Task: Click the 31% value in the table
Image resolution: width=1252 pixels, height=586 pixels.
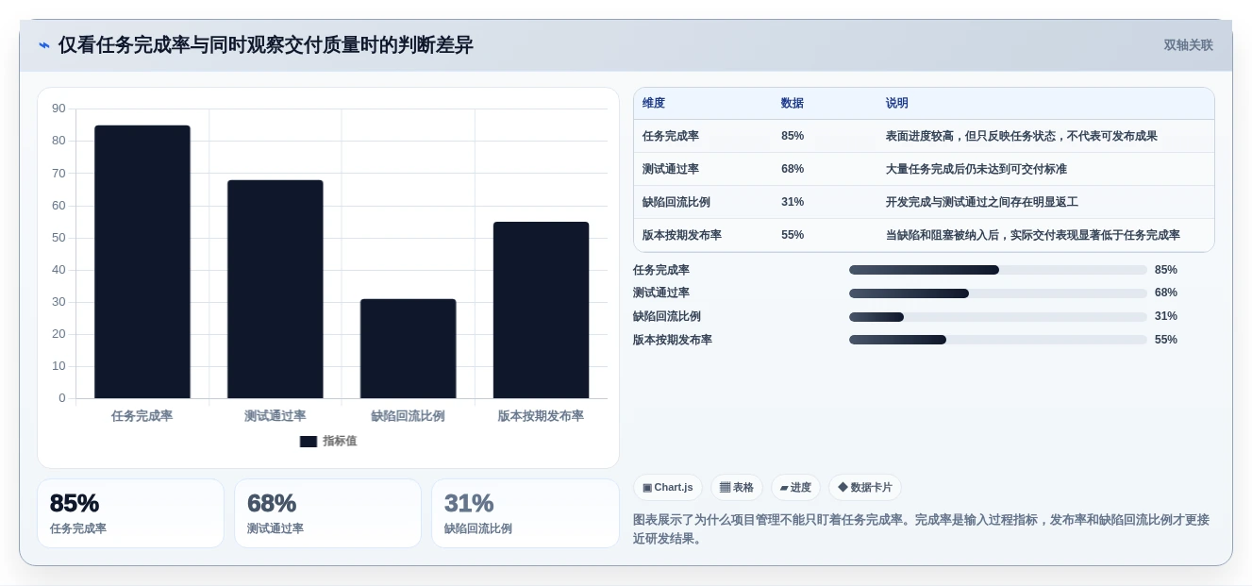Action: point(793,202)
